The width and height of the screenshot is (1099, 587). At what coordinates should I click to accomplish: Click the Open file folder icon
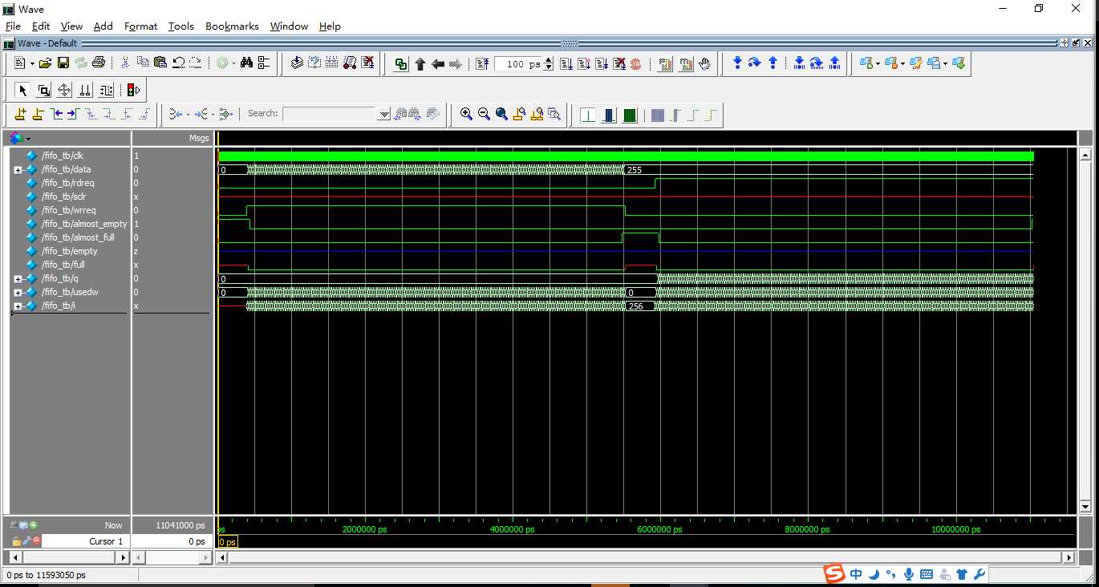(x=46, y=63)
